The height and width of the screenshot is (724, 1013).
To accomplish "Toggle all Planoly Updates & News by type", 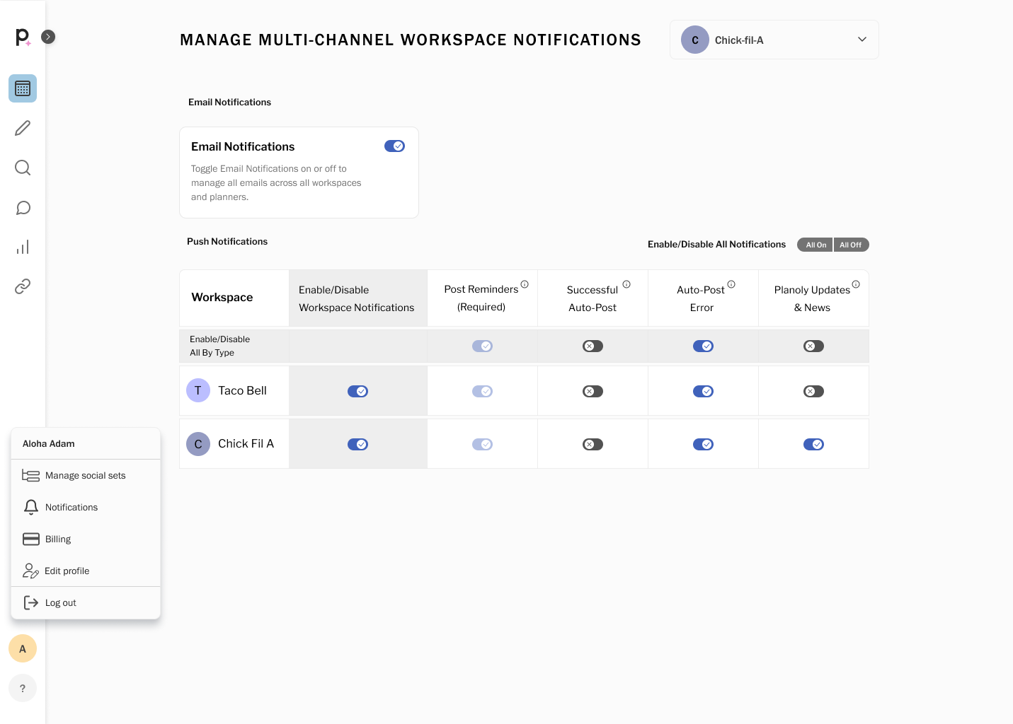I will coord(813,346).
